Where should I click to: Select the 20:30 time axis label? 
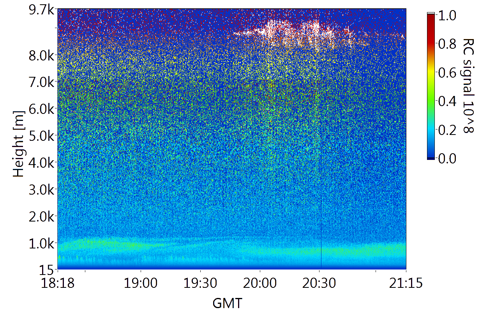(x=319, y=283)
